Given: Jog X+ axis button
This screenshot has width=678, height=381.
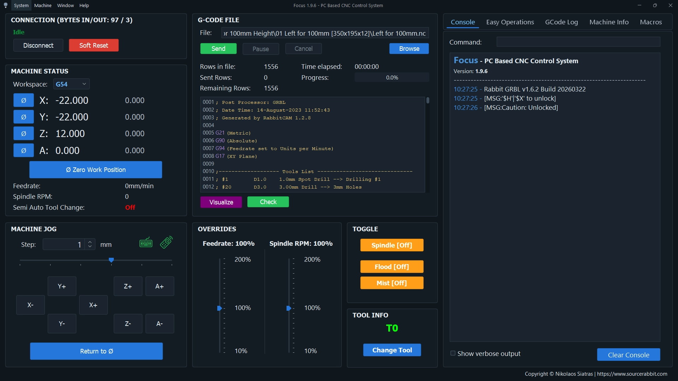Looking at the screenshot, I should click(93, 305).
